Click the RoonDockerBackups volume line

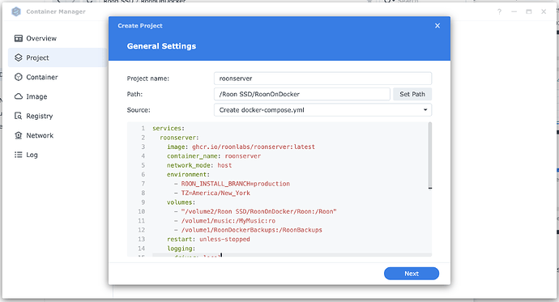point(248,230)
